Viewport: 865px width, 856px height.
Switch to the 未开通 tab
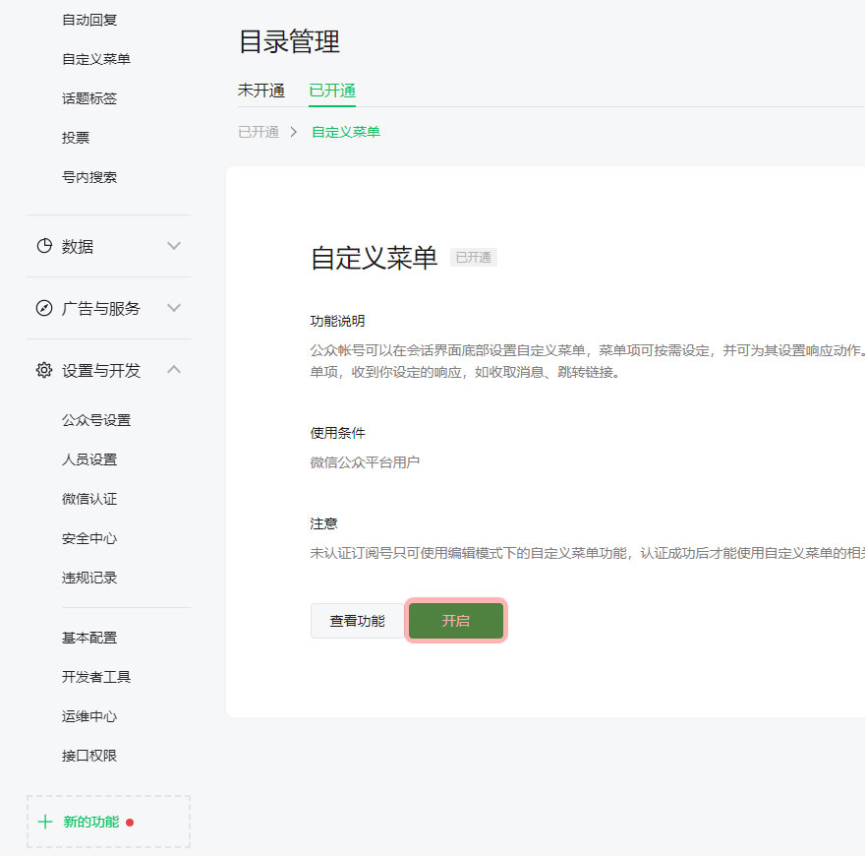point(261,91)
